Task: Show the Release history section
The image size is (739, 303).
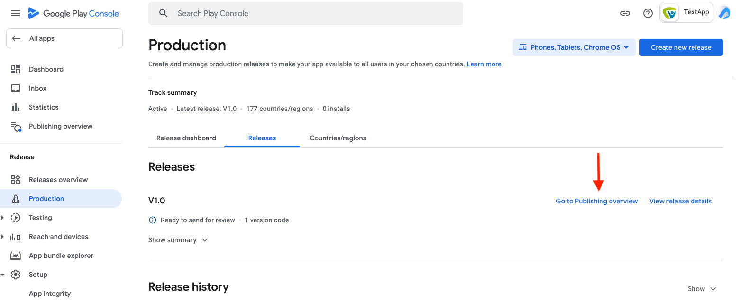Action: click(702, 289)
